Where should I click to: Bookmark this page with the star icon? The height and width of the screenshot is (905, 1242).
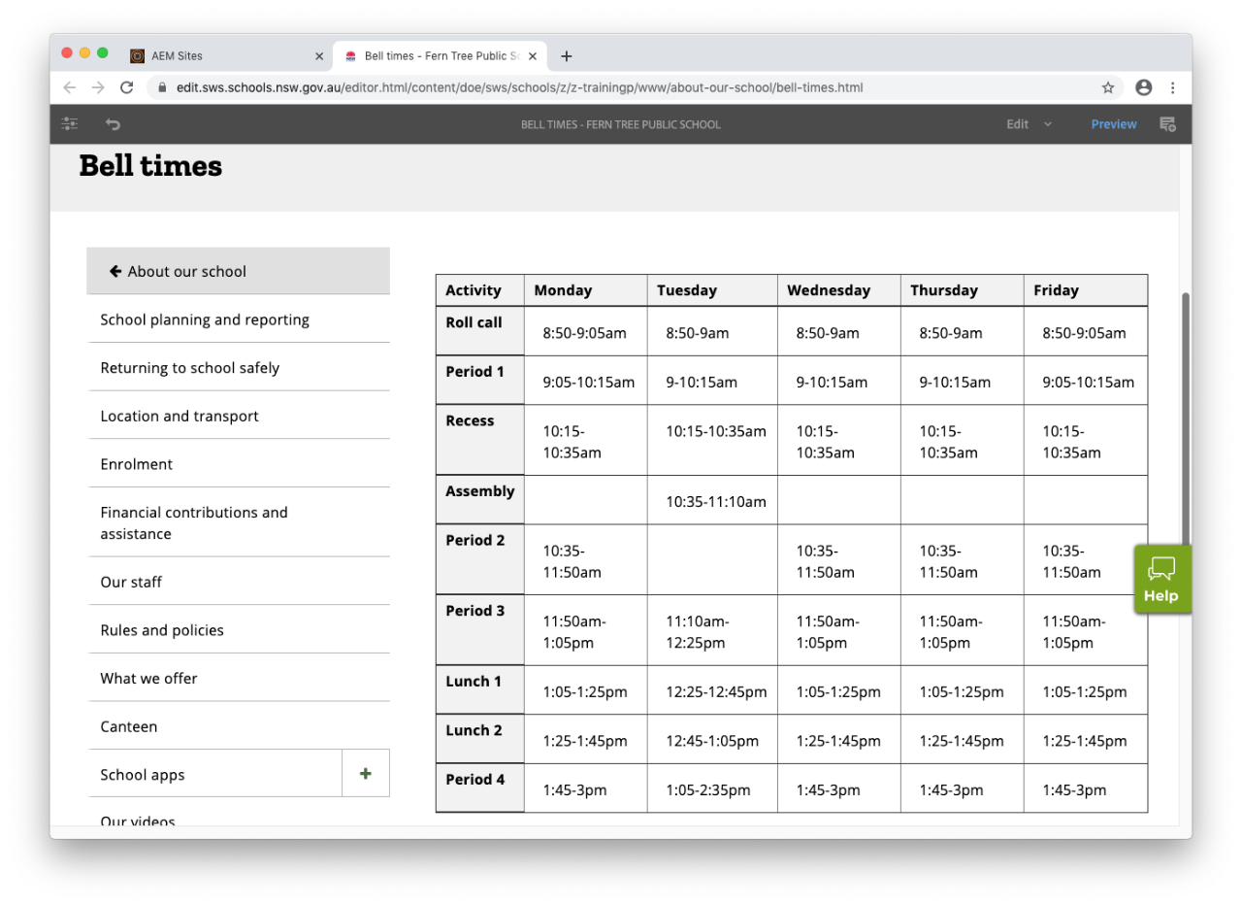pyautogui.click(x=1108, y=87)
